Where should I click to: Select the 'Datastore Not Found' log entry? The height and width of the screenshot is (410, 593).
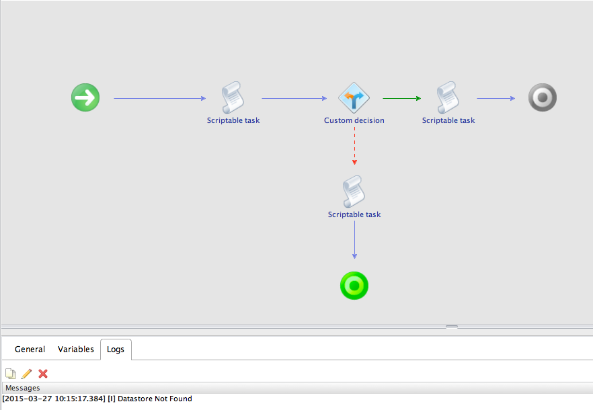point(97,399)
